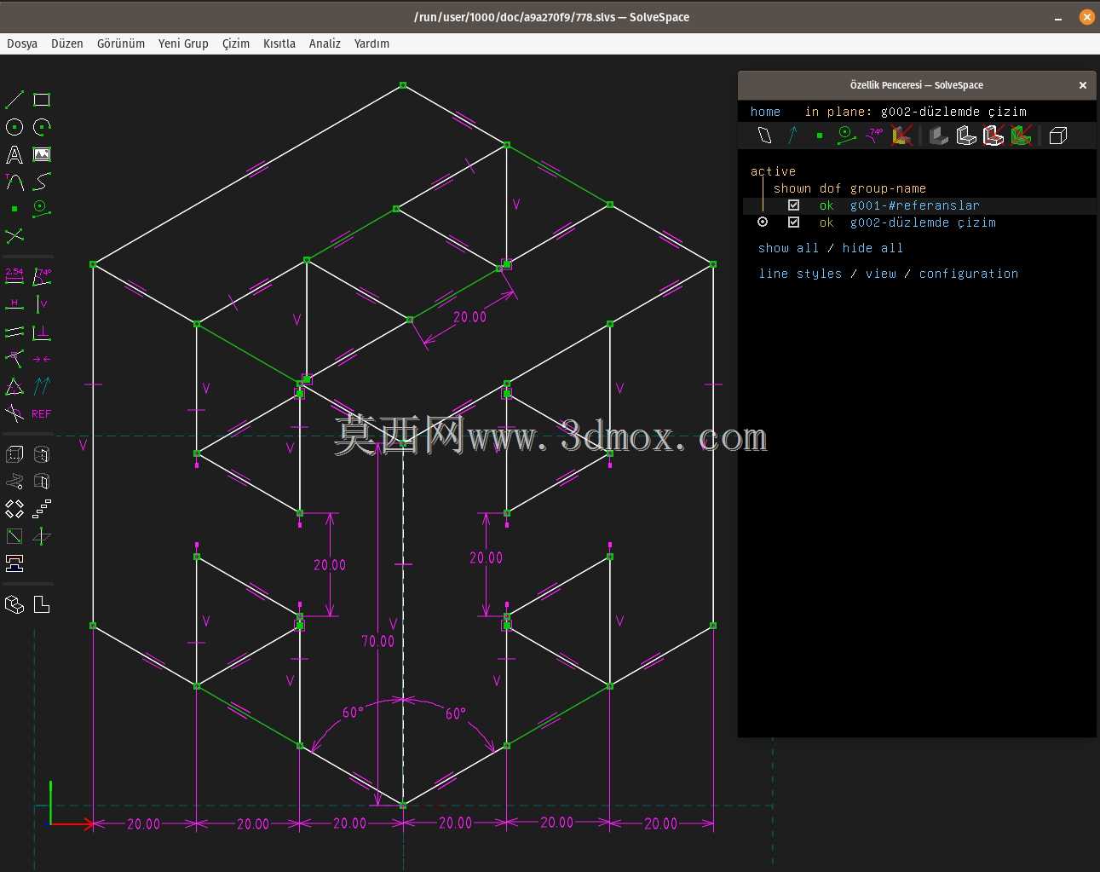Apply the Vertical constraint tool

(42, 304)
